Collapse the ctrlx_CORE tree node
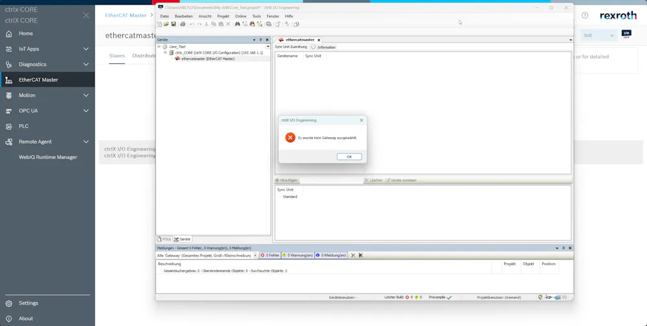Image resolution: width=647 pixels, height=326 pixels. [x=165, y=53]
